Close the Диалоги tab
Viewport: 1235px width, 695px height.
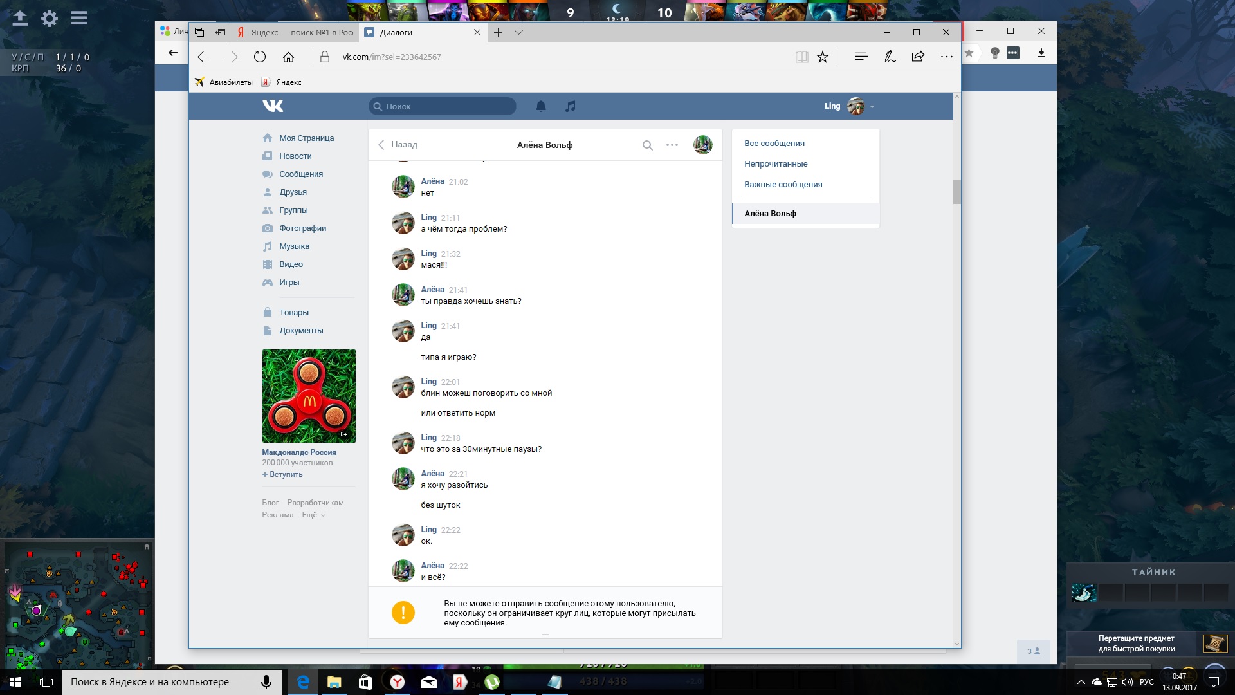point(477,32)
